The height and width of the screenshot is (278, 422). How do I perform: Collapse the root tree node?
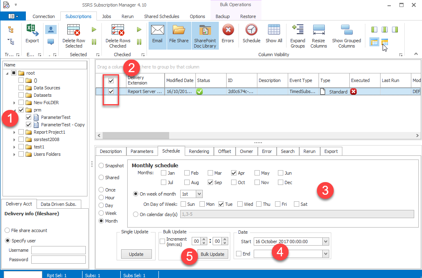[x=7, y=73]
